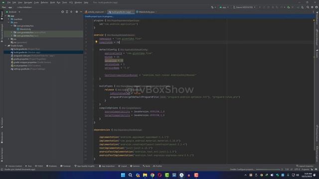The height and width of the screenshot is (179, 319).
Task: Click the yellow lightbulb quick-fix icon
Action: click(x=96, y=42)
